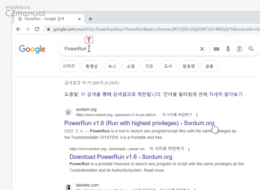Image resolution: width=260 pixels, height=190 pixels.
Task: Open the Download PowerRun v1.6 link
Action: click(x=121, y=157)
